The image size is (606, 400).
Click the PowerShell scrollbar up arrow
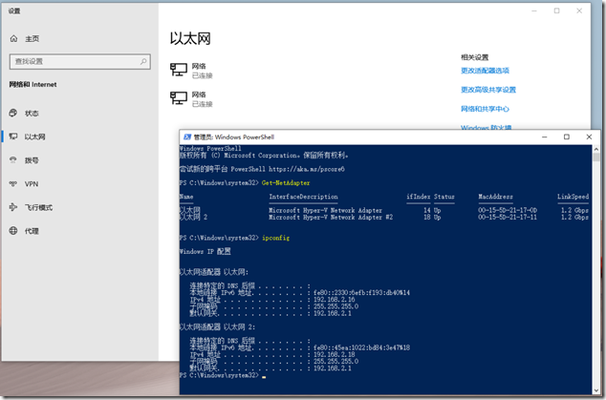click(x=595, y=149)
